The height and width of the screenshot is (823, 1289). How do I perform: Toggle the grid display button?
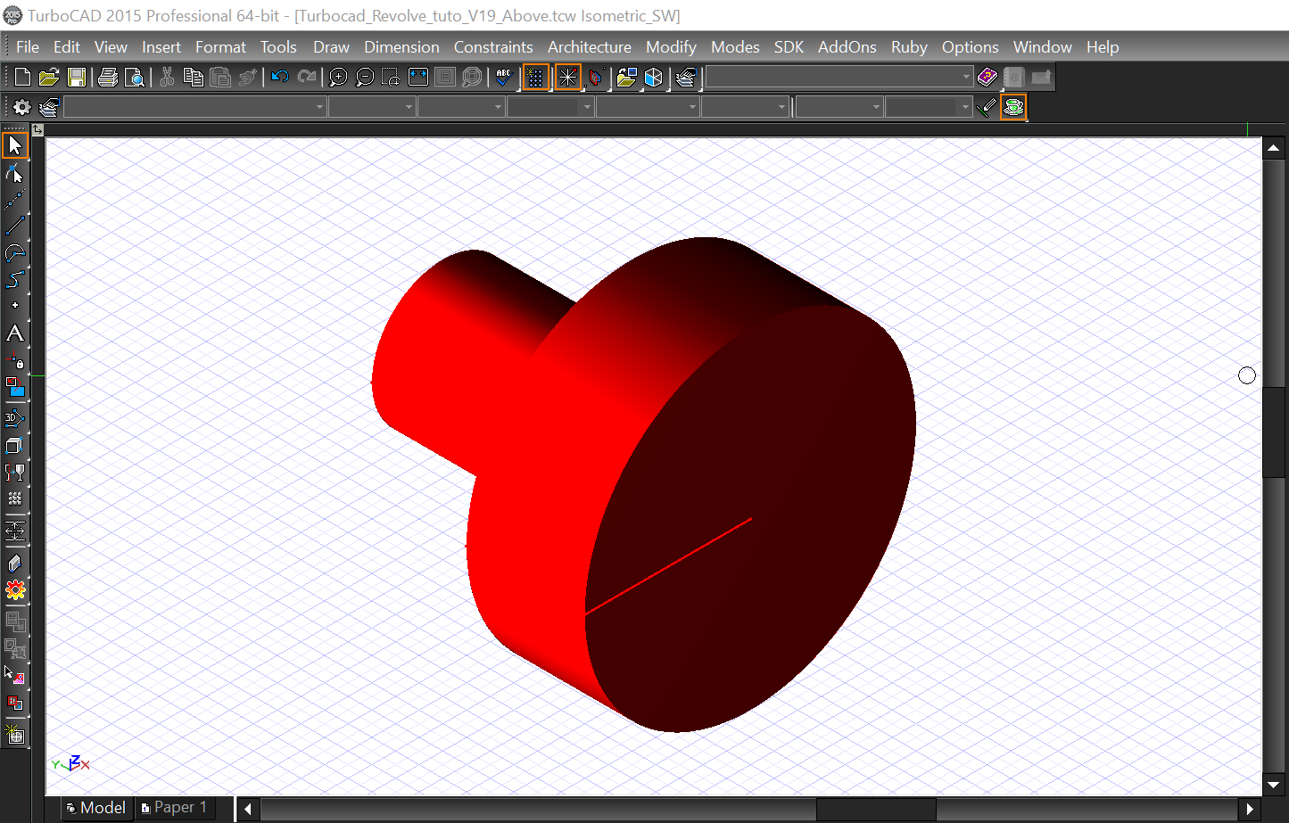pos(535,78)
